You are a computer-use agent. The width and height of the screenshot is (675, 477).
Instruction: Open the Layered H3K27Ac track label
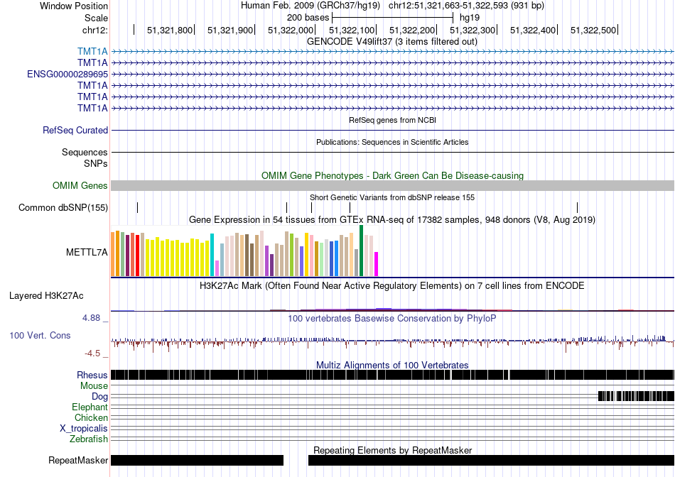(46, 295)
